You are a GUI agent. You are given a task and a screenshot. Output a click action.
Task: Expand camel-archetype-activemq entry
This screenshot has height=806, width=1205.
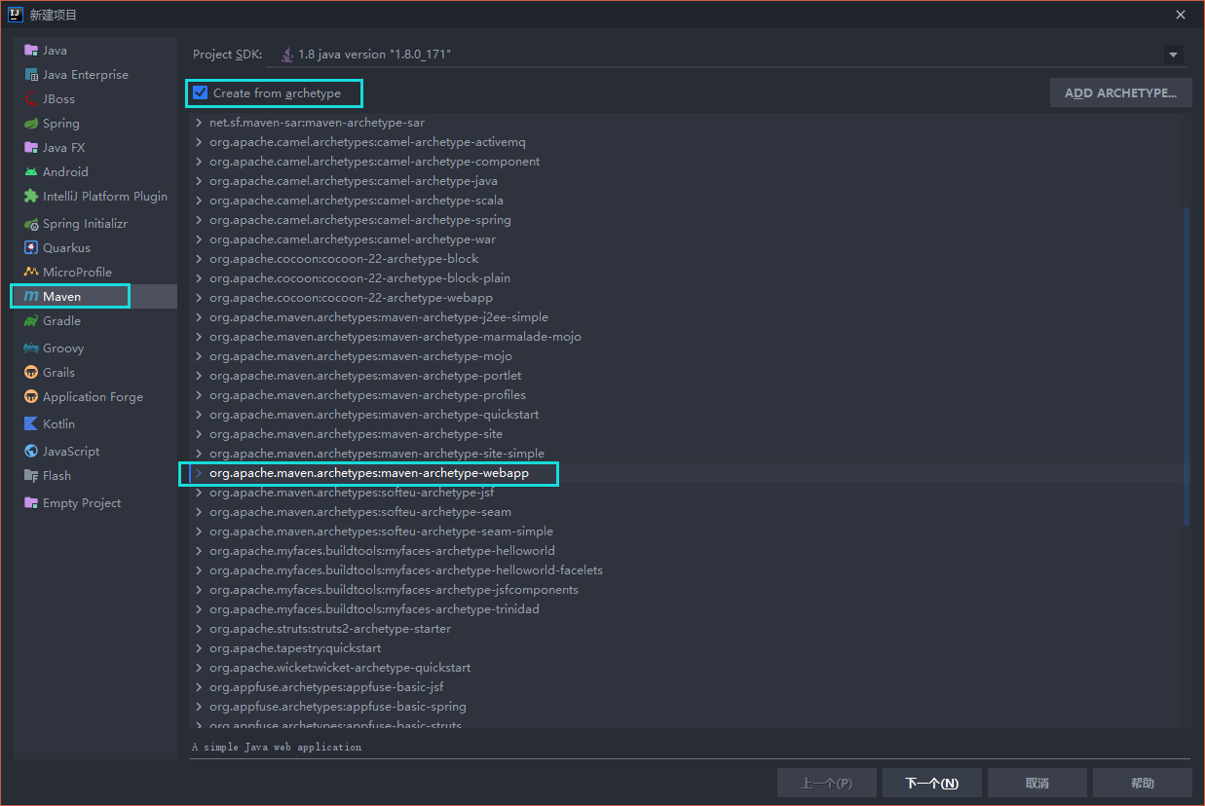click(x=199, y=142)
